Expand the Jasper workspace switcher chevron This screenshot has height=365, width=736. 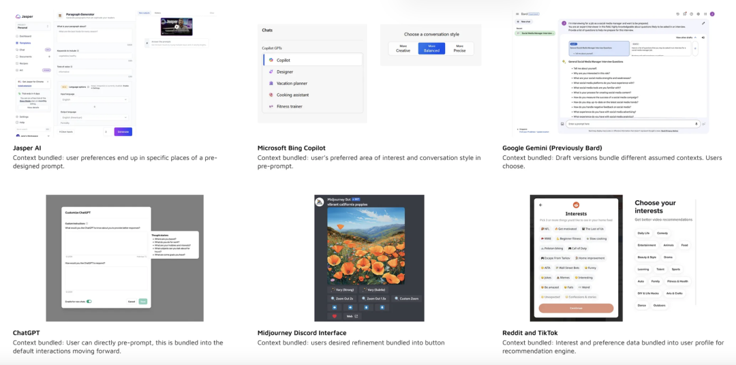click(x=48, y=136)
